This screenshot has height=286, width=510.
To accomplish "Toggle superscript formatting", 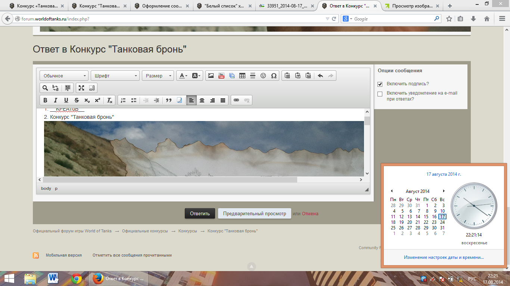I will pos(97,100).
